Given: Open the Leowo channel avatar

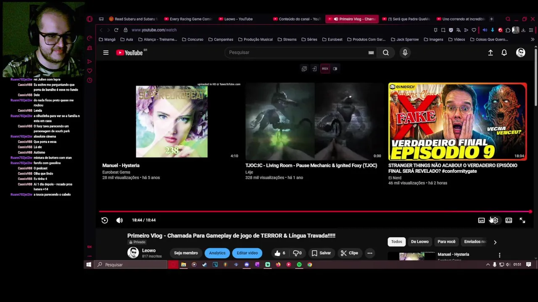Looking at the screenshot, I should pyautogui.click(x=133, y=253).
